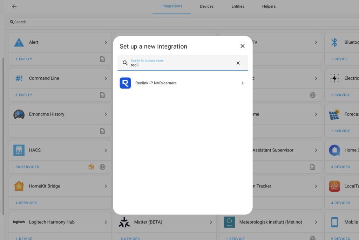Expand the Assistant Supervisor card chevron
359x240 pixels.
point(316,150)
